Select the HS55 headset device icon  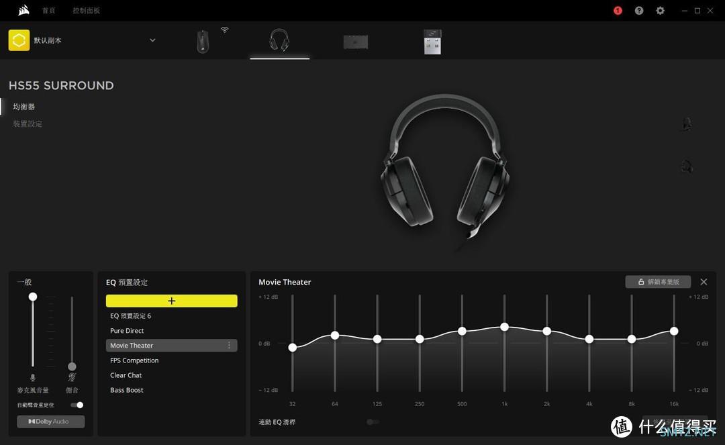point(279,41)
